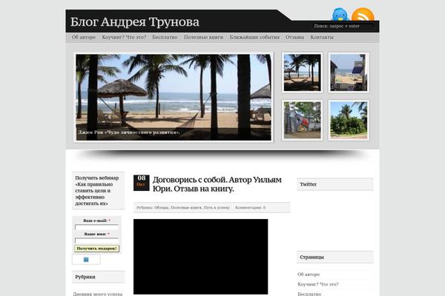Click the large beach hammock slider image
Viewport: 445px width, 296px height.
click(x=174, y=97)
